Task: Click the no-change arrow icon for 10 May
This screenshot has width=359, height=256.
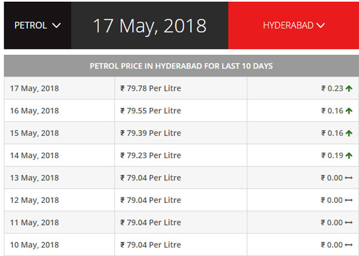Action: pos(348,245)
